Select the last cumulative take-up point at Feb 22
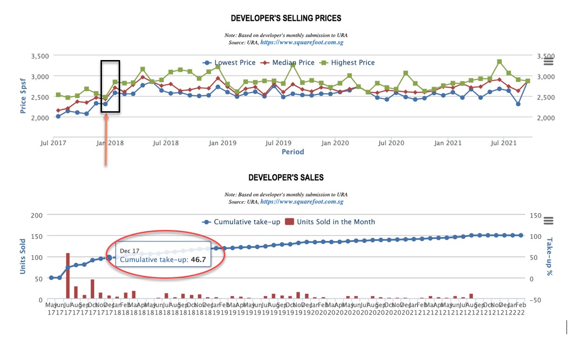587x337 pixels. pyautogui.click(x=521, y=236)
